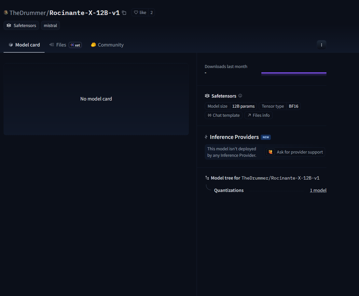Open the like count showing 2
This screenshot has width=359, height=296.
click(x=152, y=12)
